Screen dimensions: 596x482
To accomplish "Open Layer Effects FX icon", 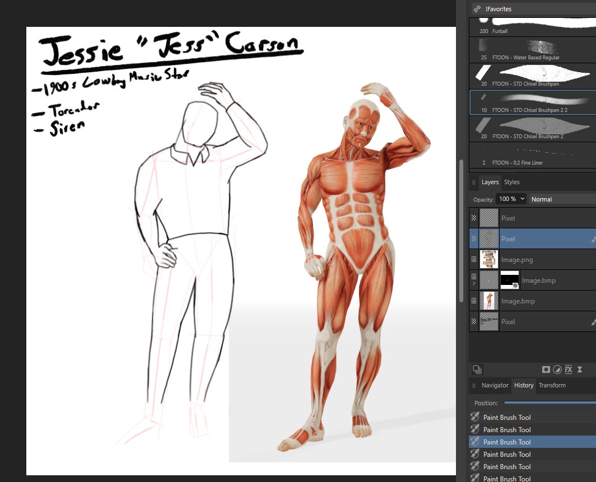I will [569, 369].
